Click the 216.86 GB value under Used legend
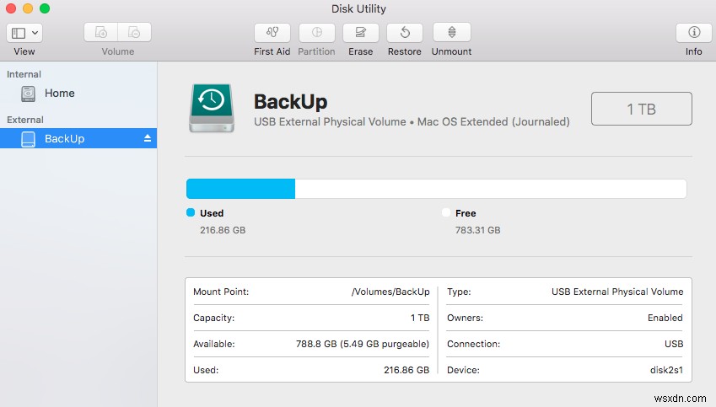 tap(223, 230)
